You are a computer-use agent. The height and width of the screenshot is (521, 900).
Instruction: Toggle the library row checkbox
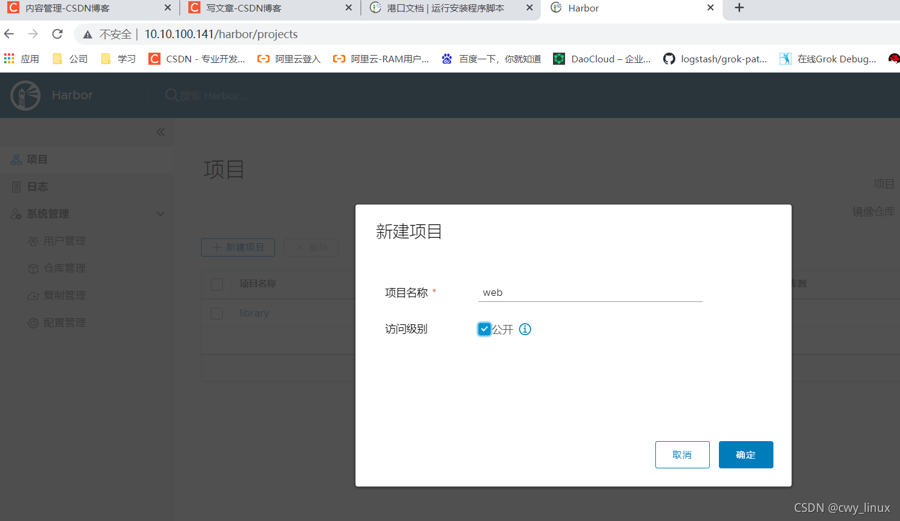pyautogui.click(x=217, y=313)
